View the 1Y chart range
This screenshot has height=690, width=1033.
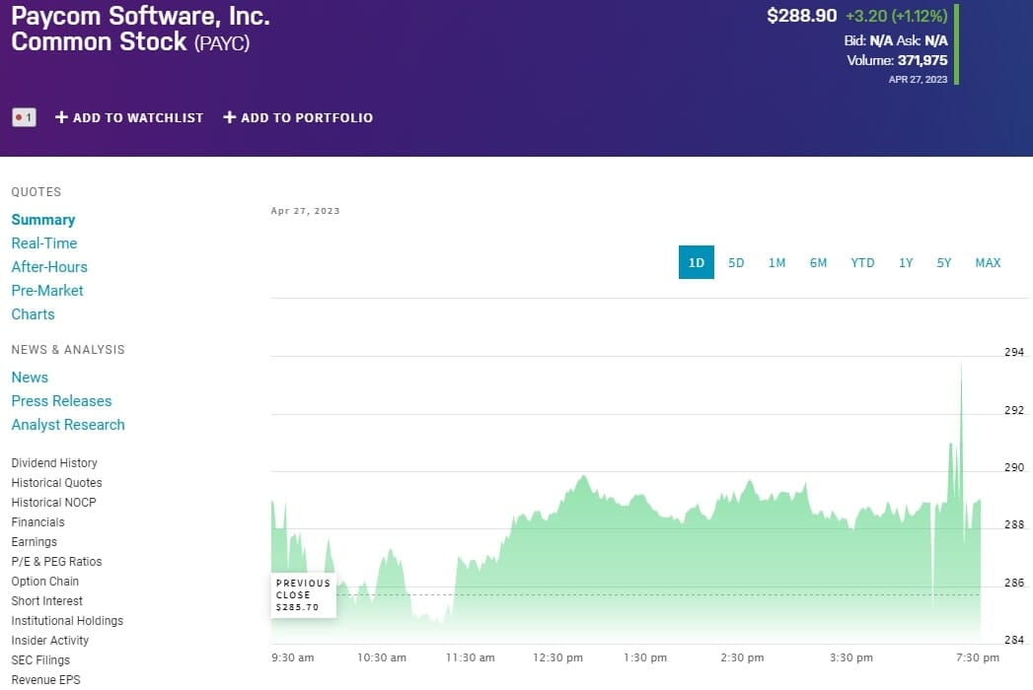coord(906,262)
